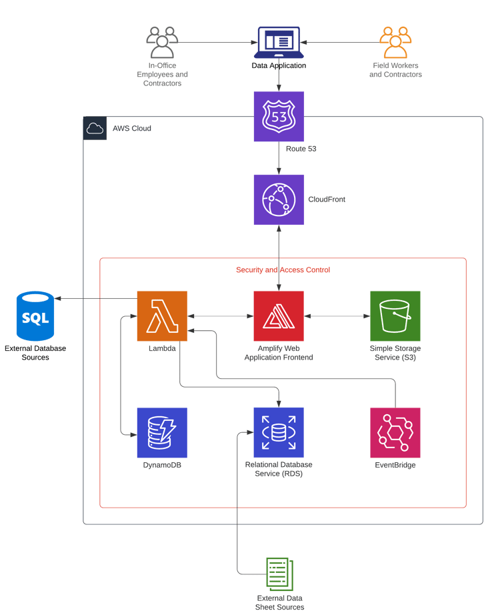Select the blue SQL database cylinder

[35, 316]
